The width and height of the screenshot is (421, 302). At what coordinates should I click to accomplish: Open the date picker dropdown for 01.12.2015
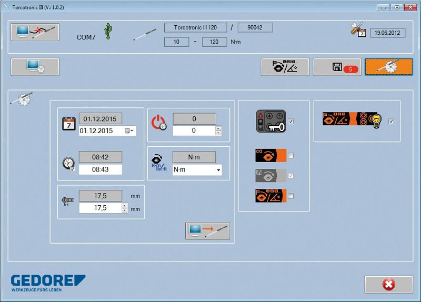(x=129, y=130)
